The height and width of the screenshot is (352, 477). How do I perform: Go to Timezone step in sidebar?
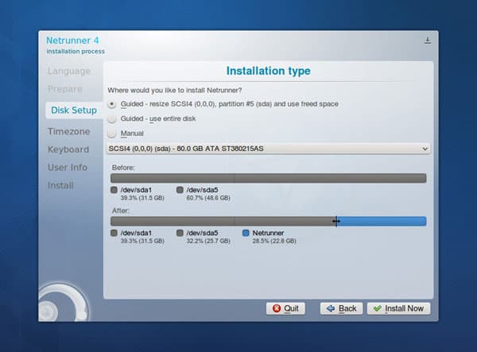(68, 131)
